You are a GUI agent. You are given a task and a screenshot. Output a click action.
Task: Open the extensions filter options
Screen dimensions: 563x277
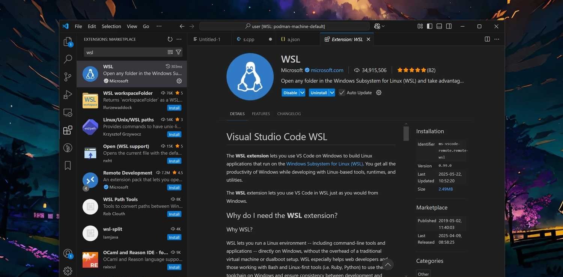179,52
